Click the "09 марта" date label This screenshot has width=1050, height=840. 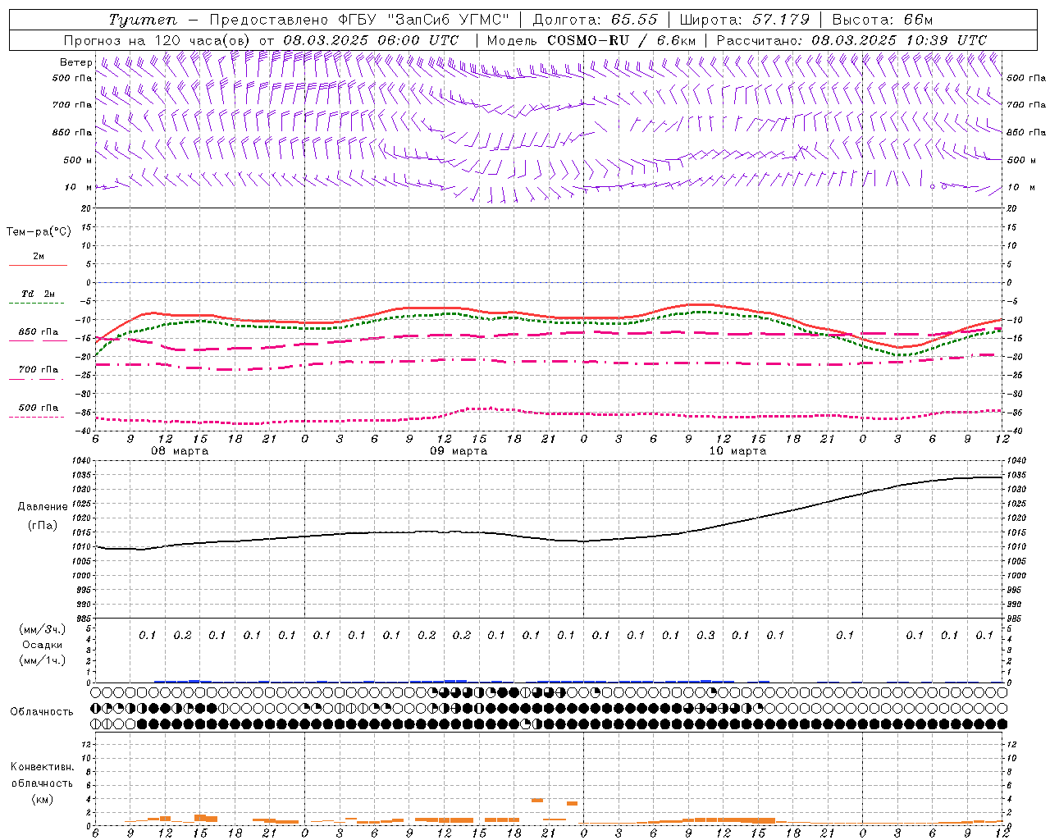[x=459, y=451]
